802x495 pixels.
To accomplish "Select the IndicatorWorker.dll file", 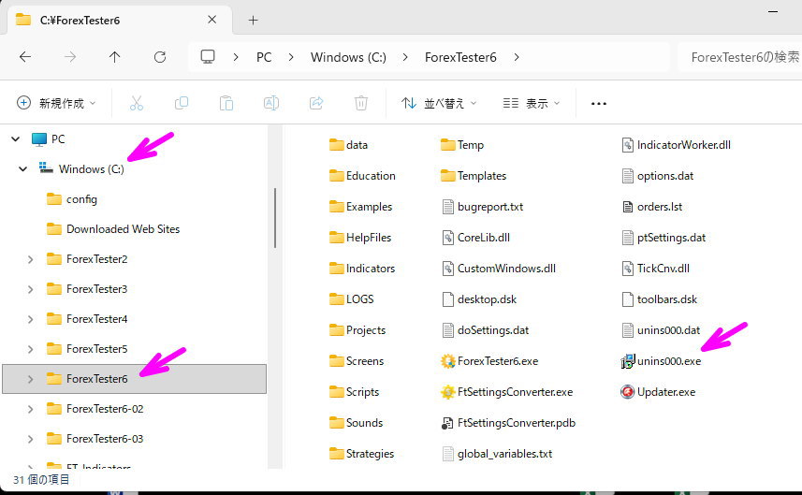I will (676, 145).
